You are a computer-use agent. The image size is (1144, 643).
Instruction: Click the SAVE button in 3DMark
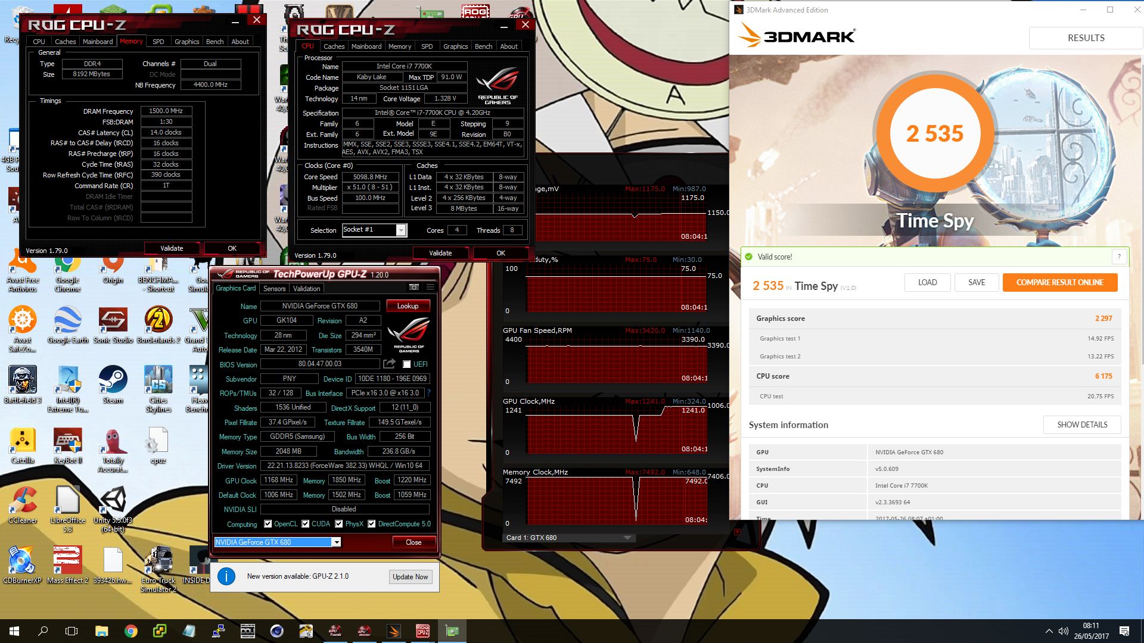[977, 283]
